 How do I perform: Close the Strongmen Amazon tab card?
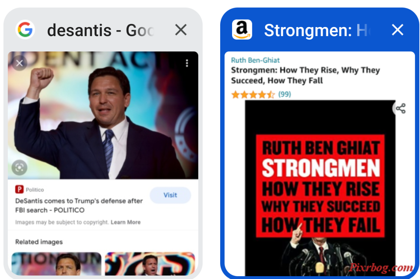[398, 30]
